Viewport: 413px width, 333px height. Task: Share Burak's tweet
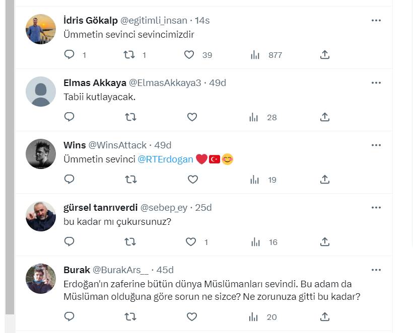(x=325, y=317)
